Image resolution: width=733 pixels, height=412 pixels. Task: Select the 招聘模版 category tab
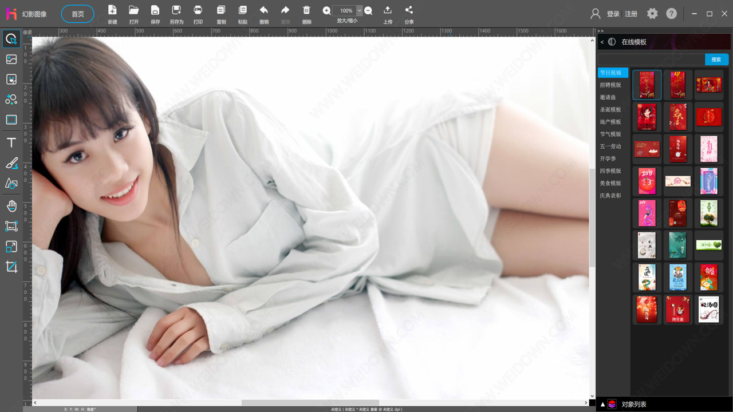(610, 85)
